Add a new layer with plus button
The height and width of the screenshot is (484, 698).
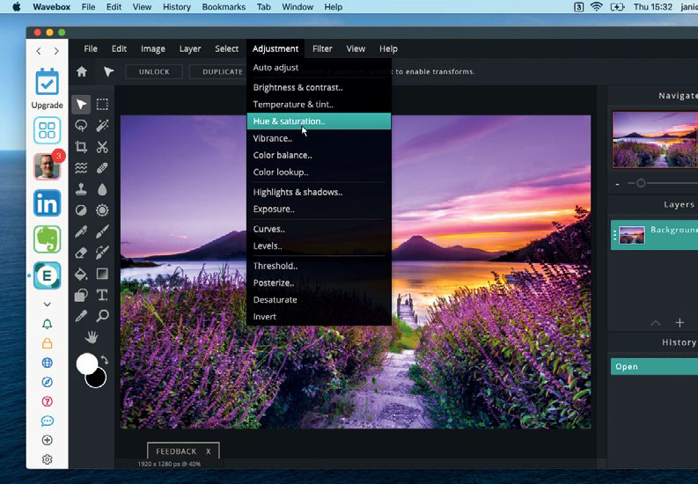[x=680, y=322]
